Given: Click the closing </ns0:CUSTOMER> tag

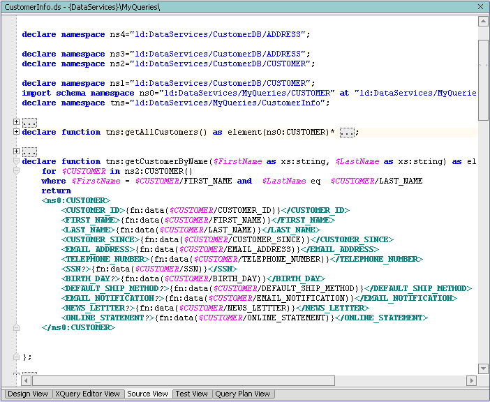Looking at the screenshot, I should tap(78, 327).
